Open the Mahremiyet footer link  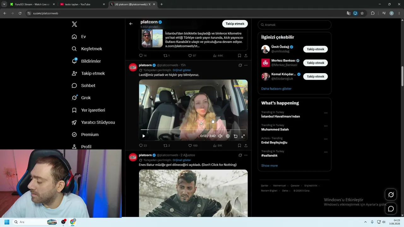pos(279,186)
